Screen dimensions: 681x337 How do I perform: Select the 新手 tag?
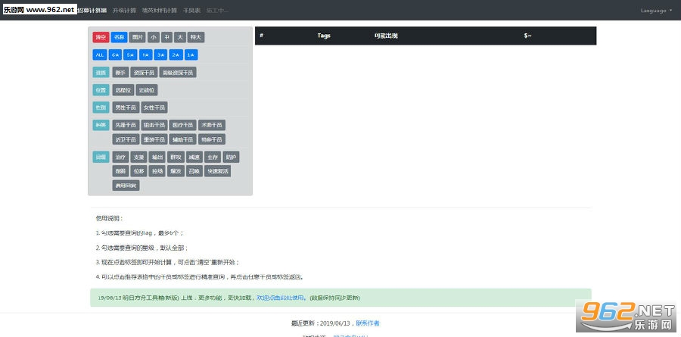pyautogui.click(x=120, y=72)
